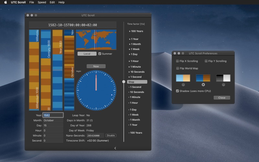Viewport: 259px width, 162px height.
Task: Open the Speed menu
Action: click(x=42, y=2)
